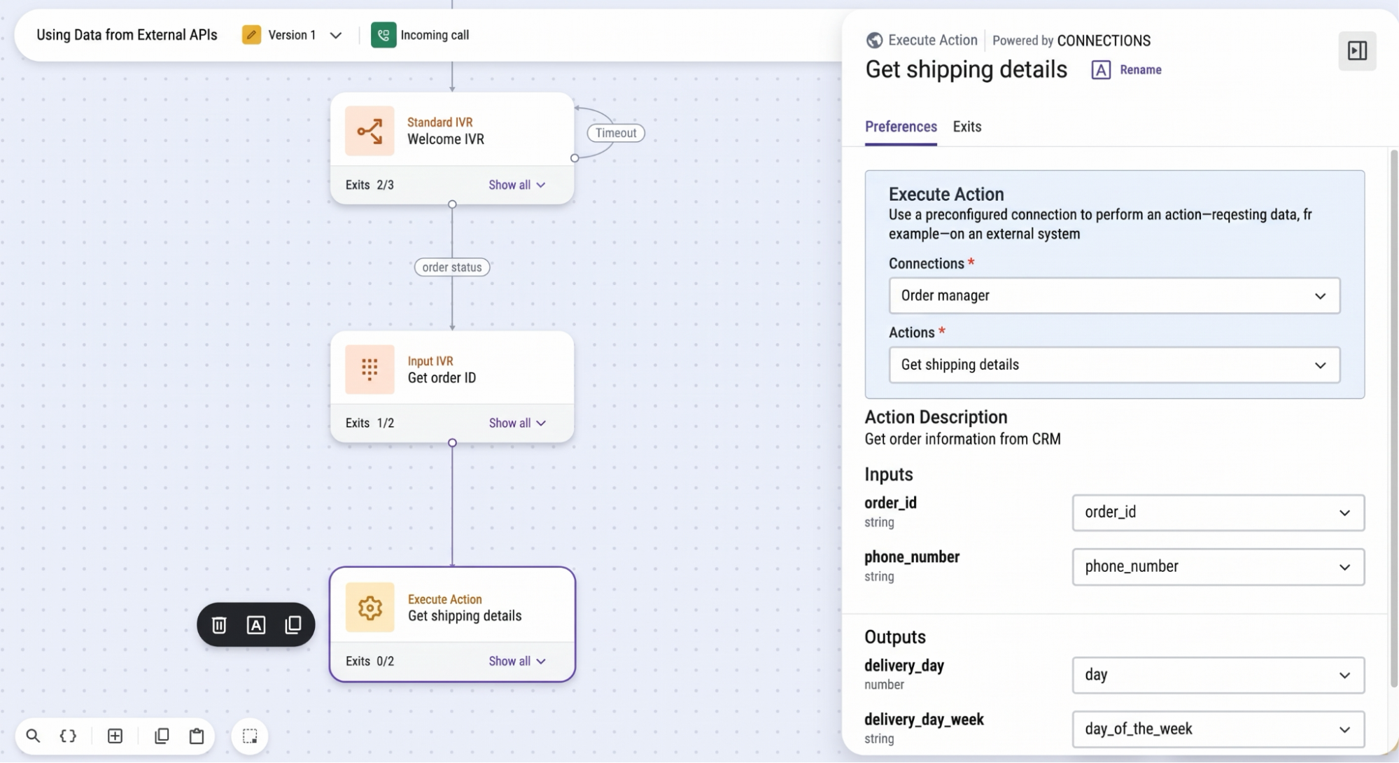Screen dimensions: 1399x763
Task: Duplicate node using the copy icon in node toolbar
Action: [293, 624]
